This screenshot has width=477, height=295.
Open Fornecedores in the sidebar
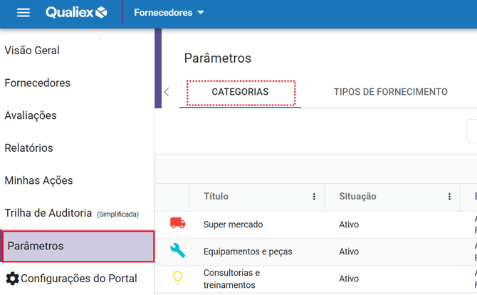(x=38, y=83)
